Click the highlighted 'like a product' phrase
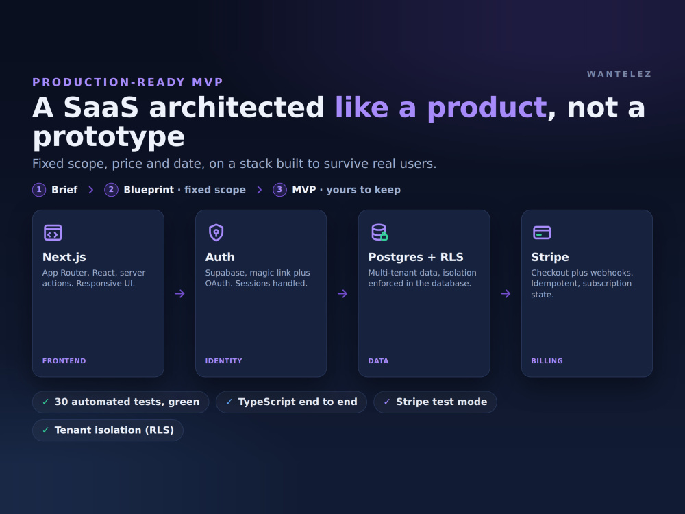 (440, 108)
